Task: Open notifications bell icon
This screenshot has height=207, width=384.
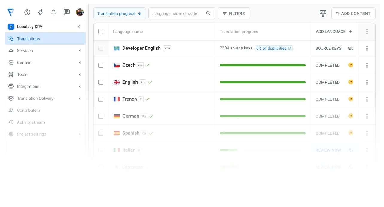Action: tap(54, 12)
